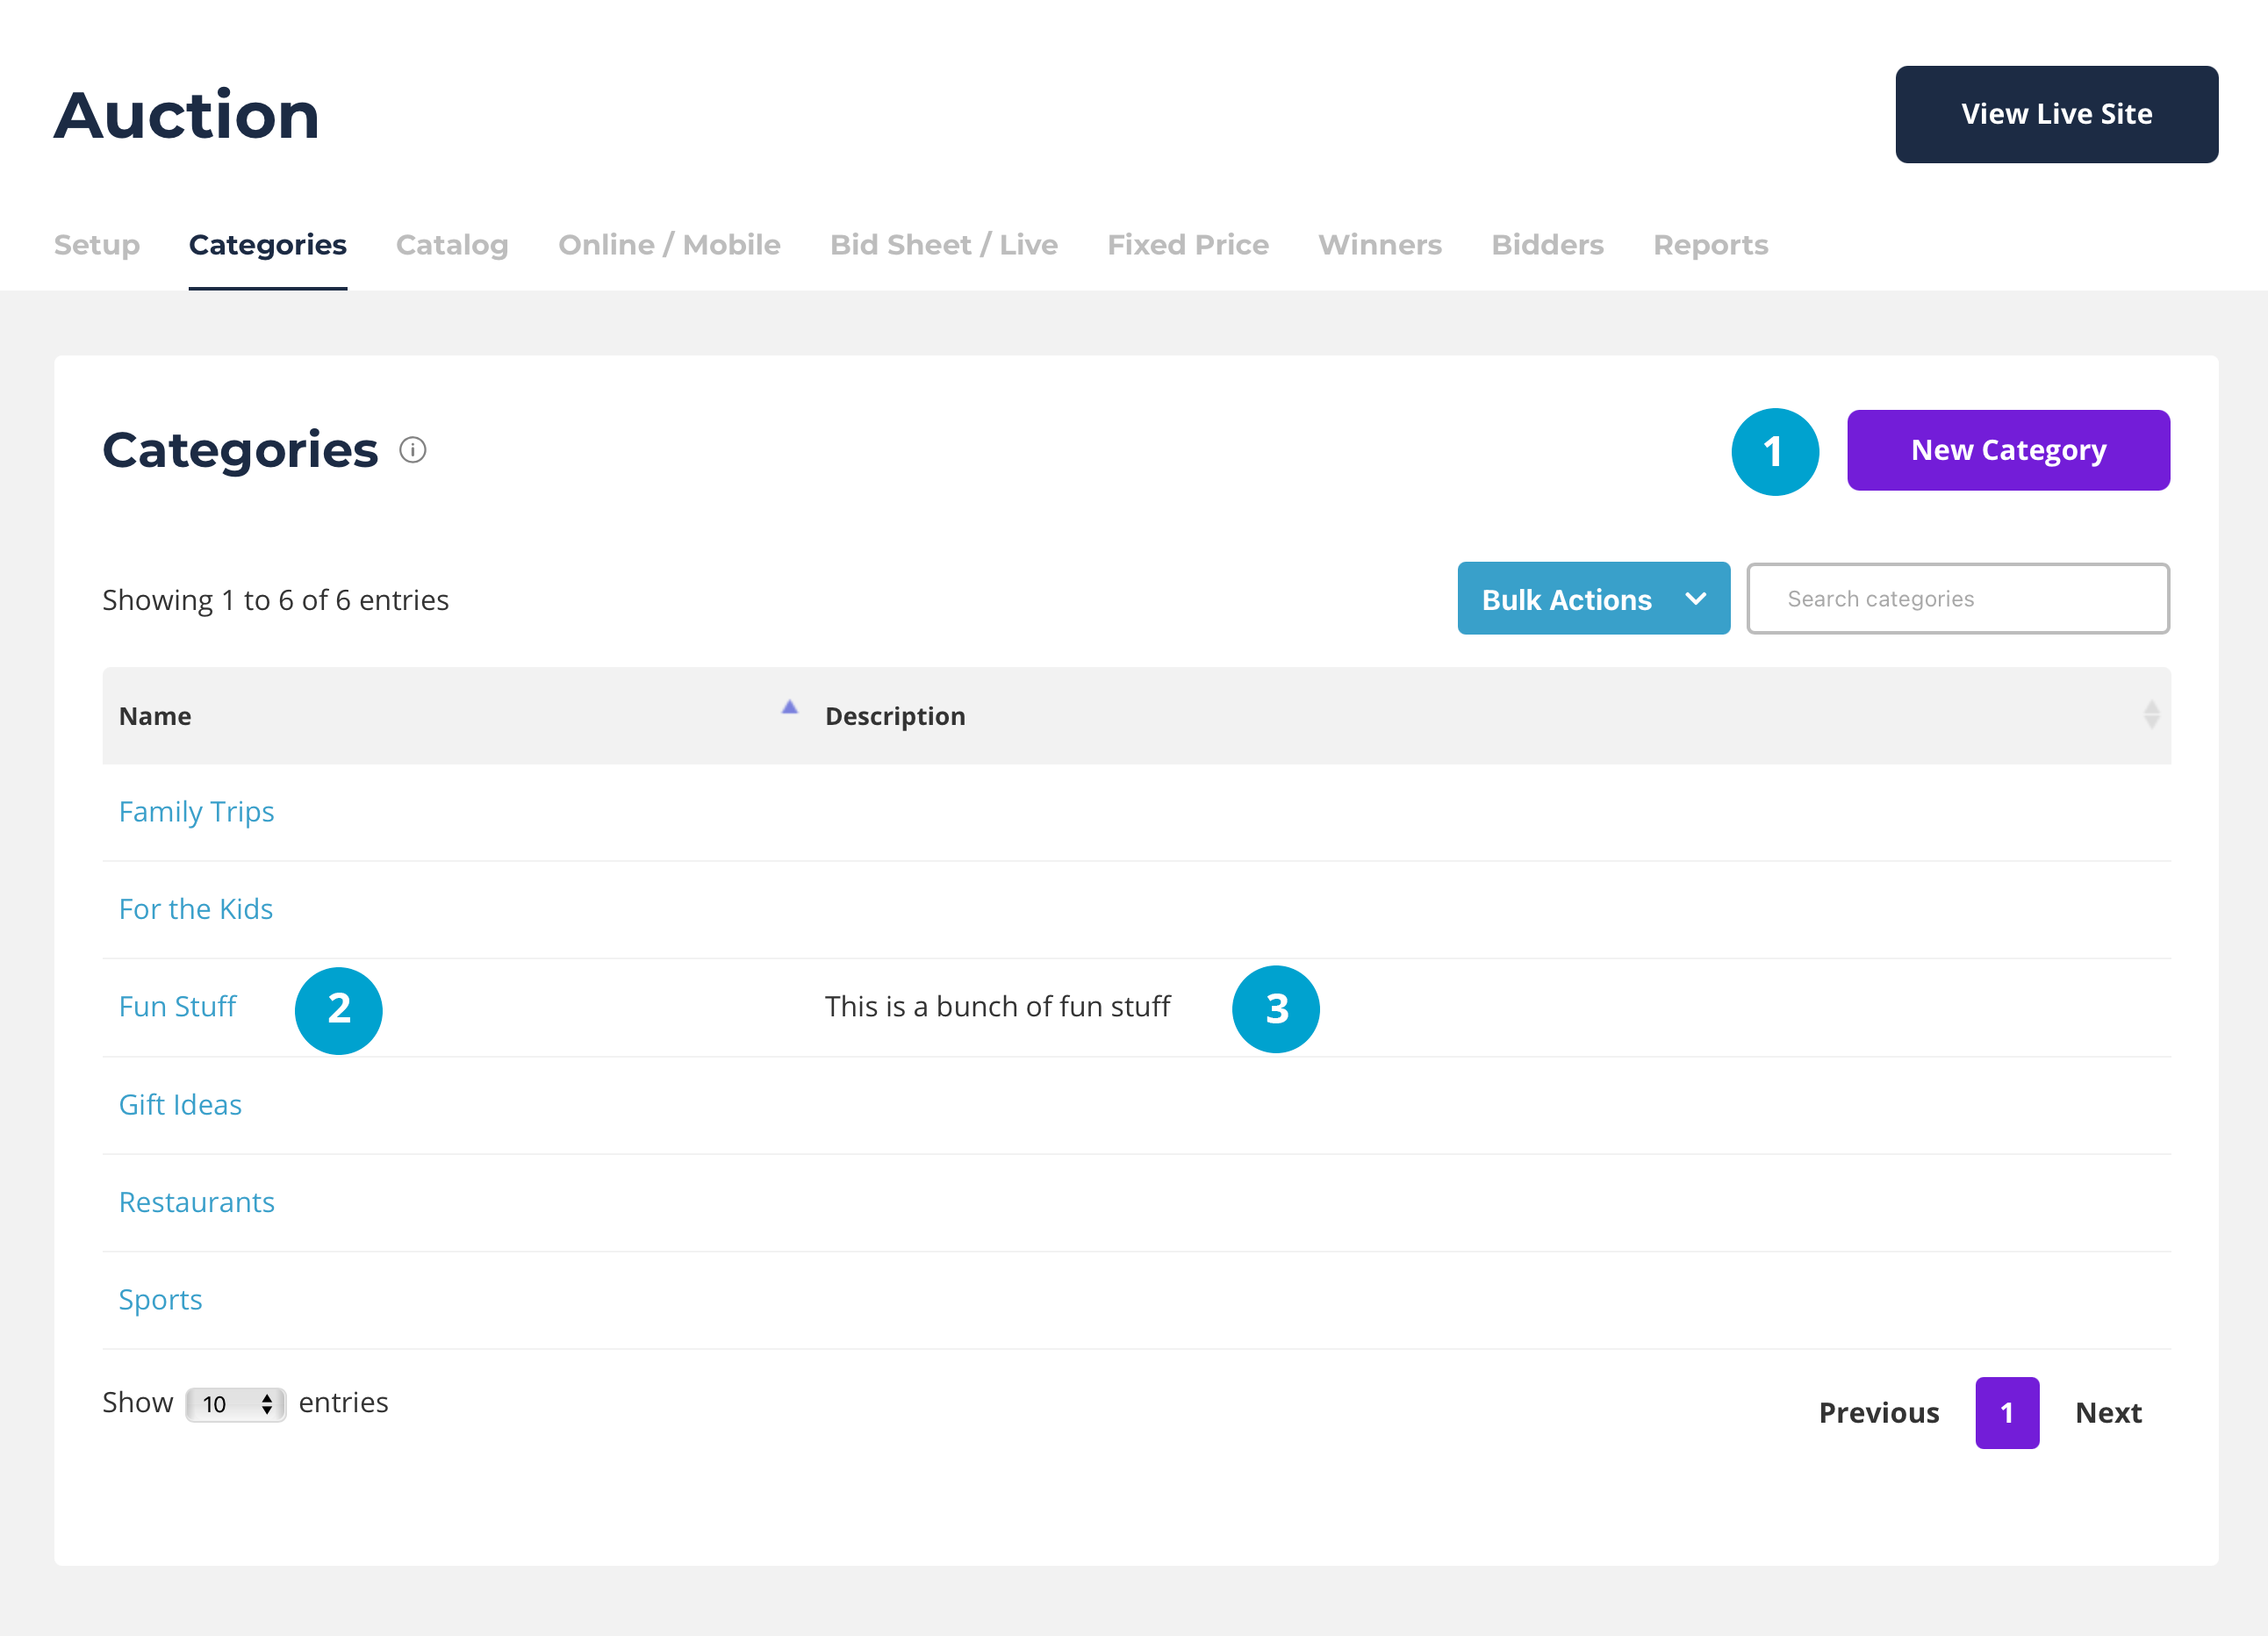Open the entries-per-page selector

point(236,1404)
